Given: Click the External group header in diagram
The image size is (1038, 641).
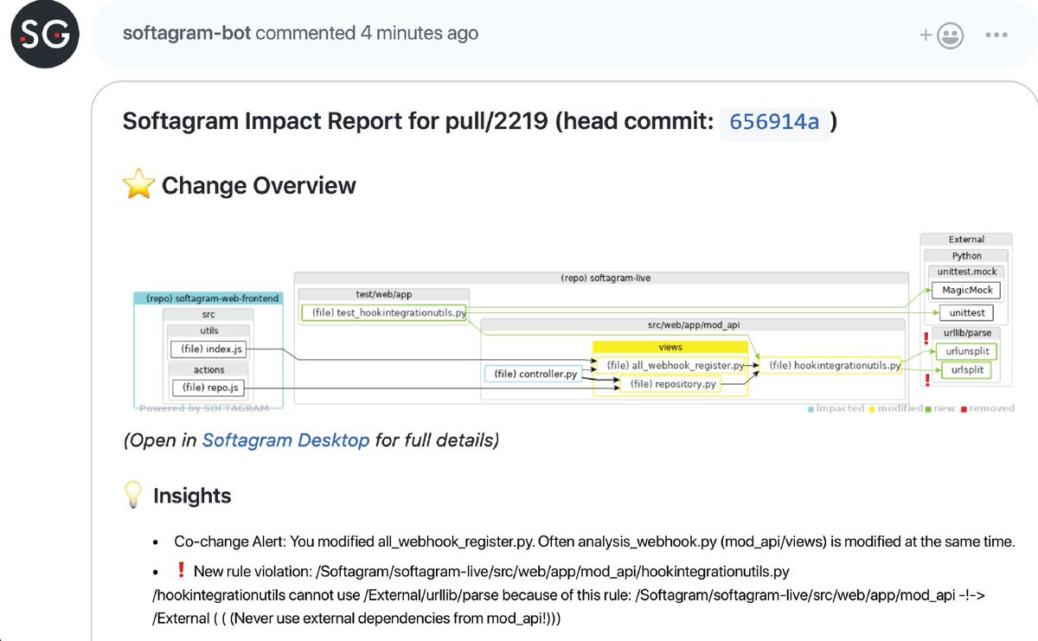Looking at the screenshot, I should point(966,240).
